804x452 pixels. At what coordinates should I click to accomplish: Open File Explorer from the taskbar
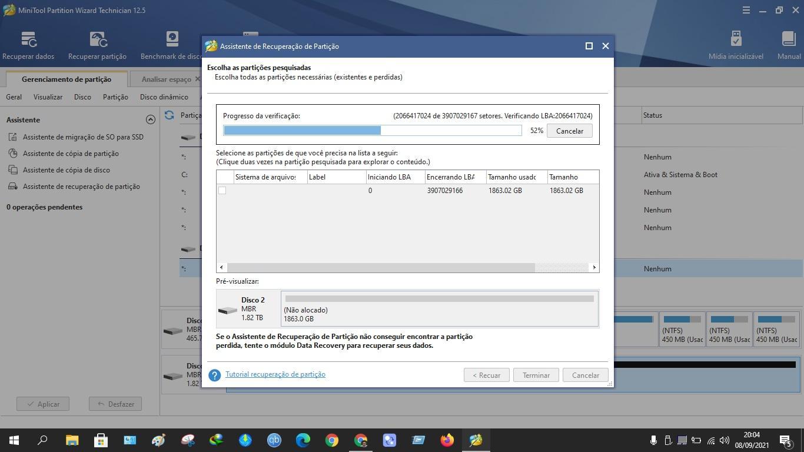72,440
